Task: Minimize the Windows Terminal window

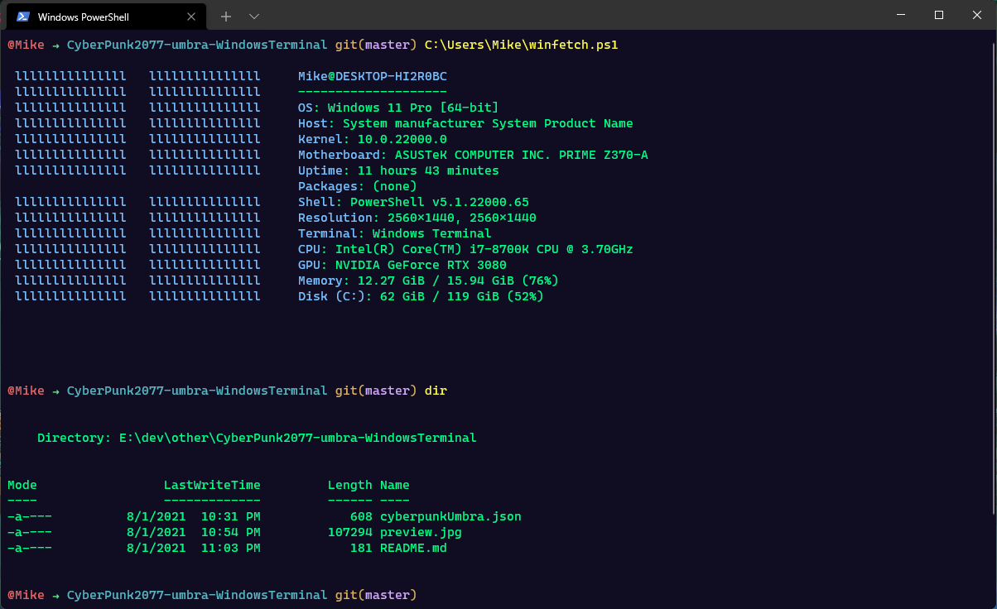Action: click(901, 15)
